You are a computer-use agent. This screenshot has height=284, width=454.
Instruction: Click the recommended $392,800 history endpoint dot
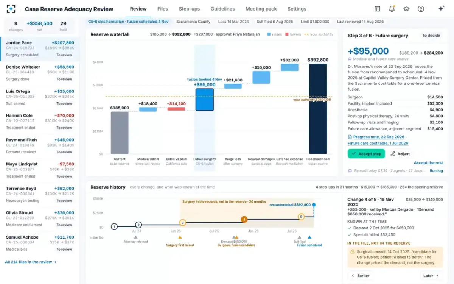coord(314,205)
